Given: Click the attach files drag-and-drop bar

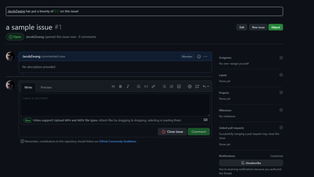Looking at the screenshot, I should pos(115,120).
